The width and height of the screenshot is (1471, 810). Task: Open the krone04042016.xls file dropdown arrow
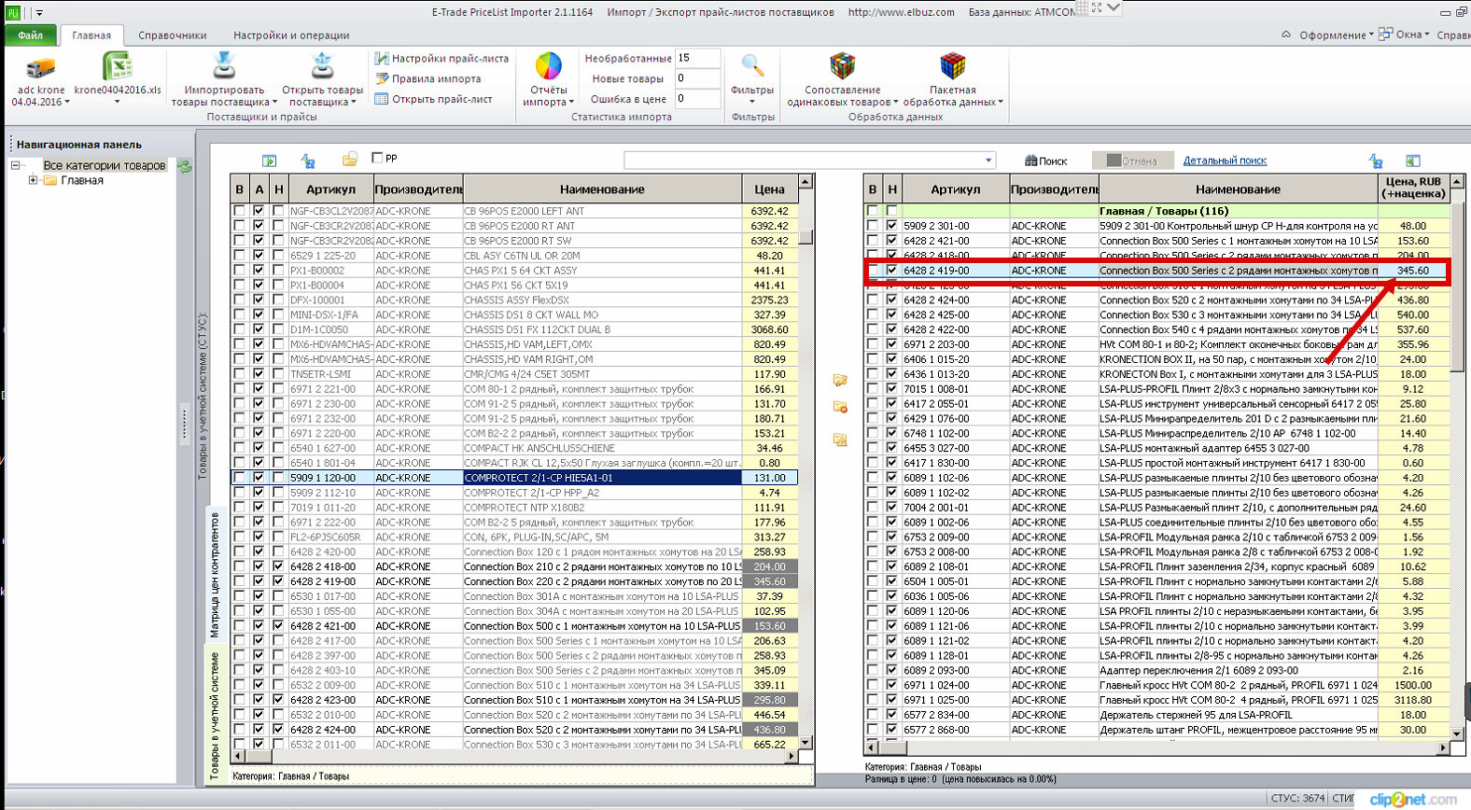click(117, 102)
